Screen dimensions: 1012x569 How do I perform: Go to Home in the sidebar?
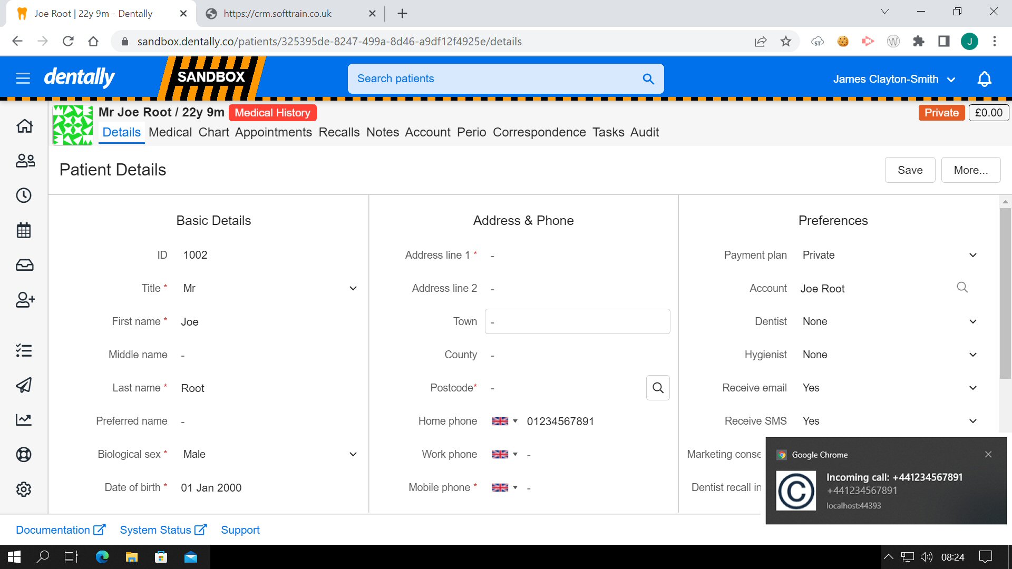(x=24, y=126)
